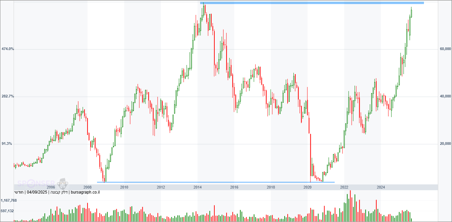Viewport: 452px width, 222px height.
Task: Click the 474.0% percentage axis label
Action: coord(8,49)
